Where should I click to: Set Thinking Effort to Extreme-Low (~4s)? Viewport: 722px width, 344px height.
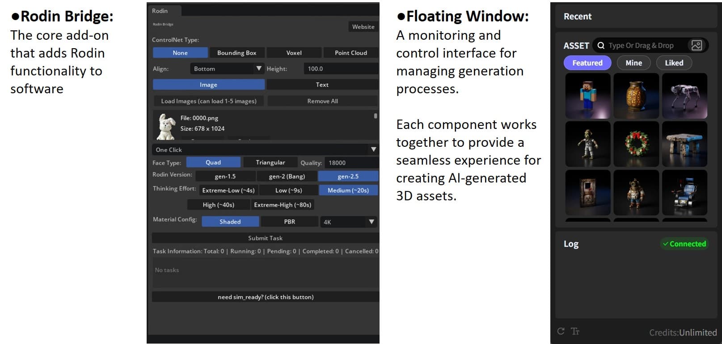(x=228, y=191)
